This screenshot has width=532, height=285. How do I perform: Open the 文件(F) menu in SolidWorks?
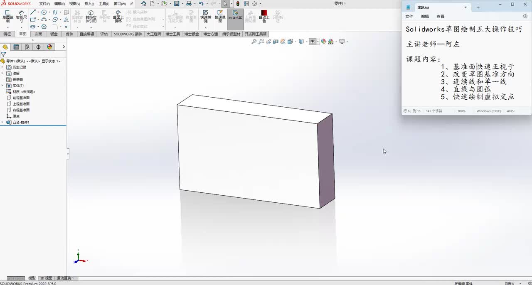click(44, 4)
